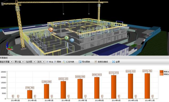
Task: Click the 2014年7月 axis label
Action: pyautogui.click(x=82, y=100)
